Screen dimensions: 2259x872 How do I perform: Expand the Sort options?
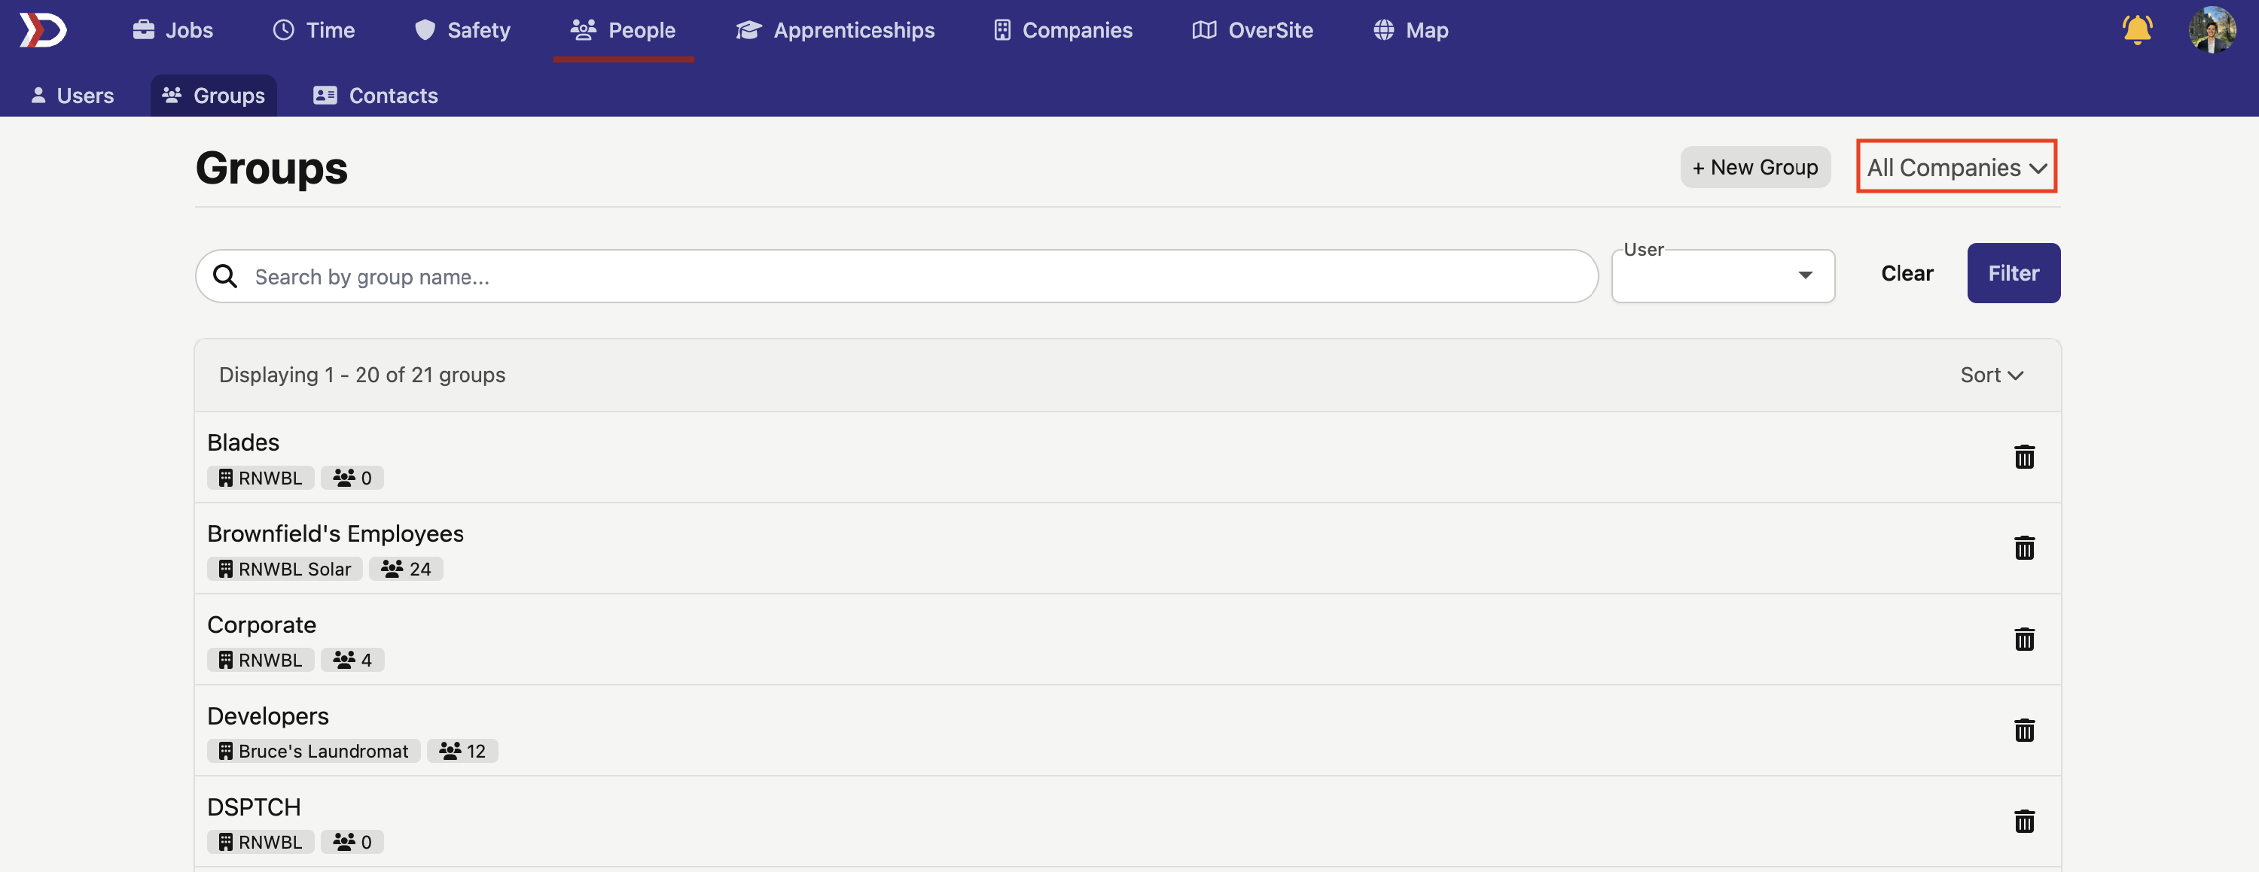point(1991,375)
